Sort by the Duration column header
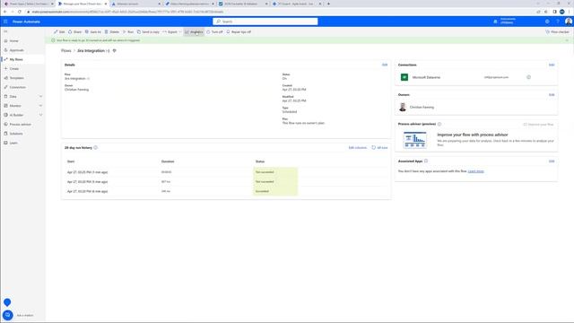The width and height of the screenshot is (574, 323). tap(168, 161)
